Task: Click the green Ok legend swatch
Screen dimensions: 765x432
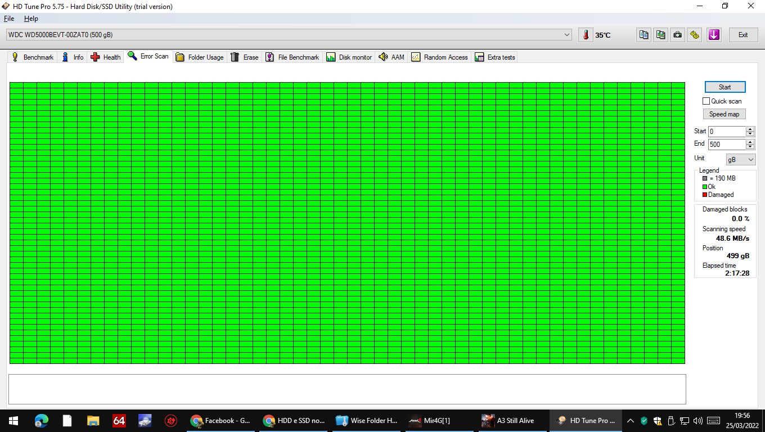Action: (x=705, y=187)
